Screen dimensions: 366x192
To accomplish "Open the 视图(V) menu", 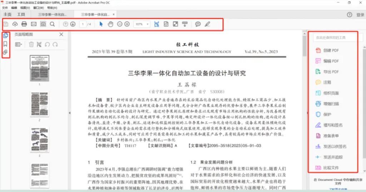I will coord(25,8).
